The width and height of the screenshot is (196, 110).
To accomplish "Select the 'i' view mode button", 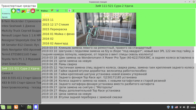I will (66, 11).
